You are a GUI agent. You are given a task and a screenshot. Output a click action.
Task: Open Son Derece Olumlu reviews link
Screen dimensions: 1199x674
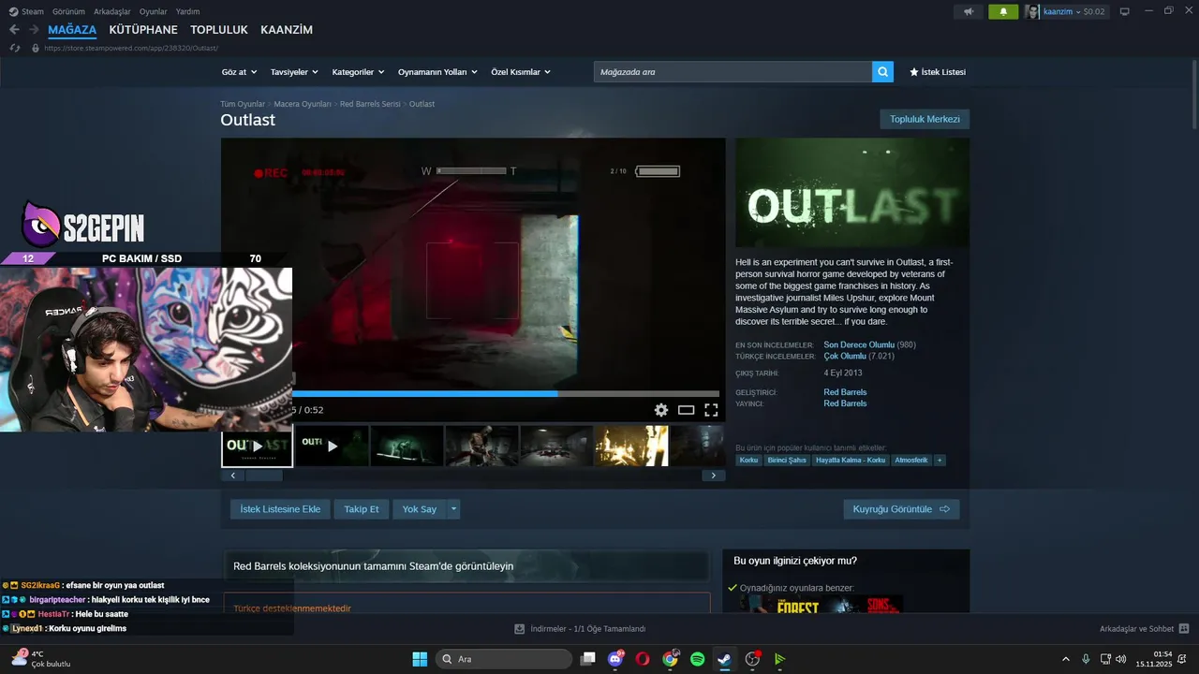point(859,345)
